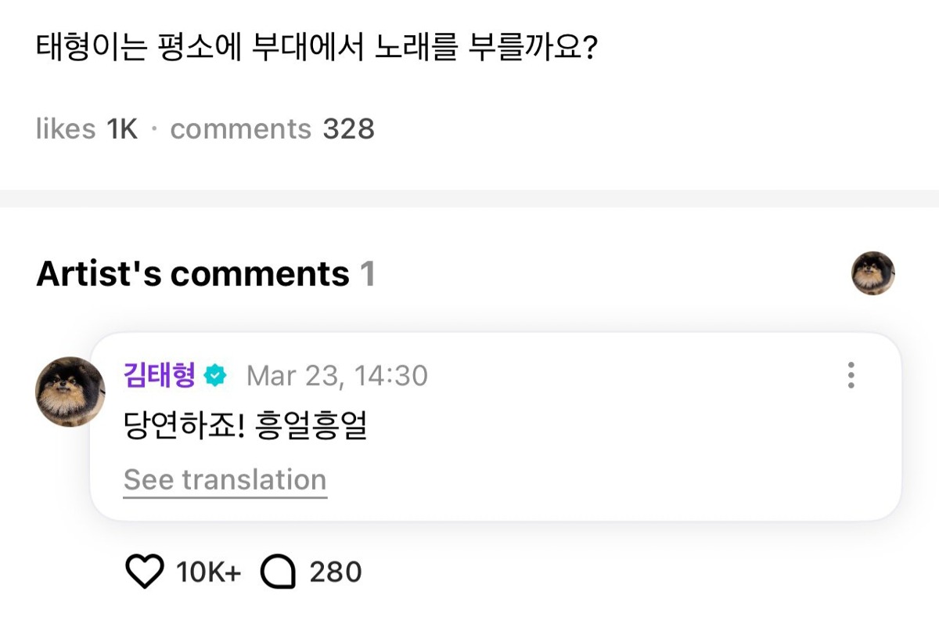939x621 pixels.
Task: Click the post question text about 태형이
Action: pos(317,49)
